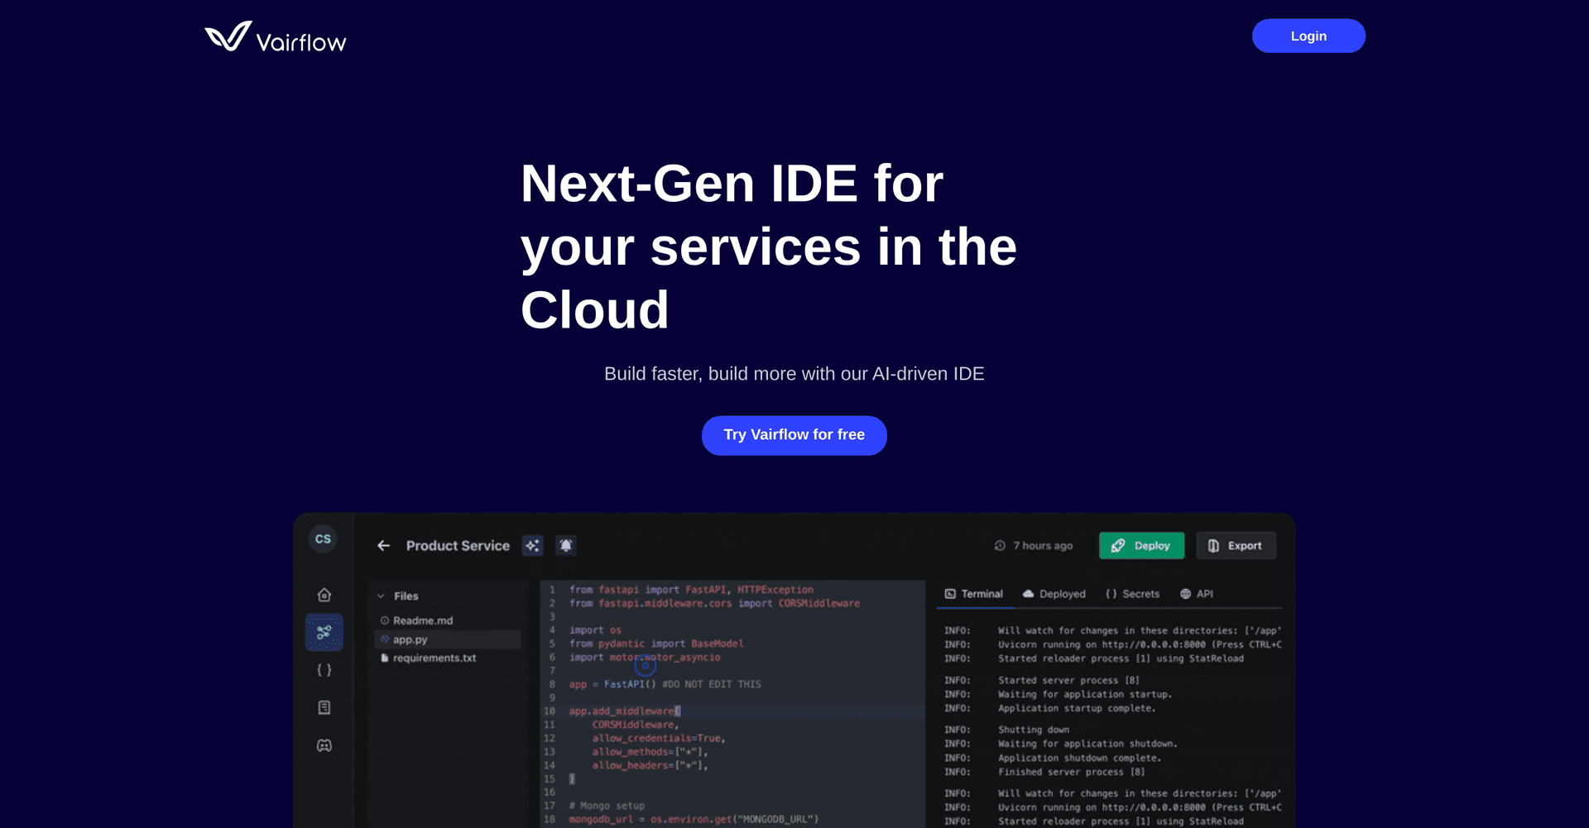Open the API tab
The height and width of the screenshot is (828, 1589).
click(x=1197, y=594)
